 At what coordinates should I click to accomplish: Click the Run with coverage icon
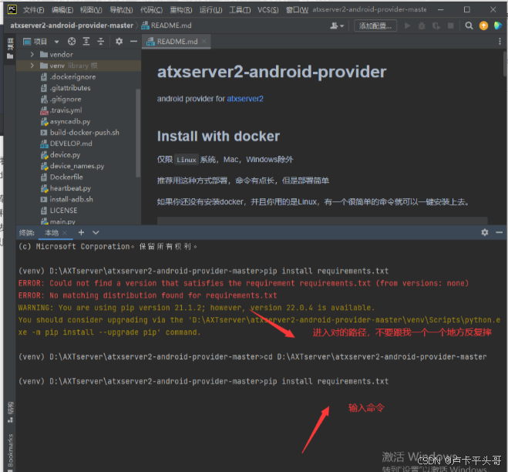(436, 25)
